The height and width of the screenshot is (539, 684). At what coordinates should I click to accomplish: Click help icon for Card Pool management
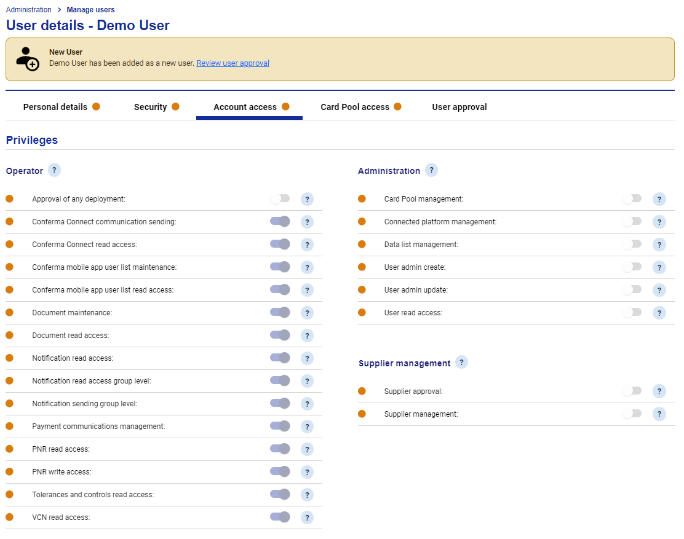pos(659,199)
